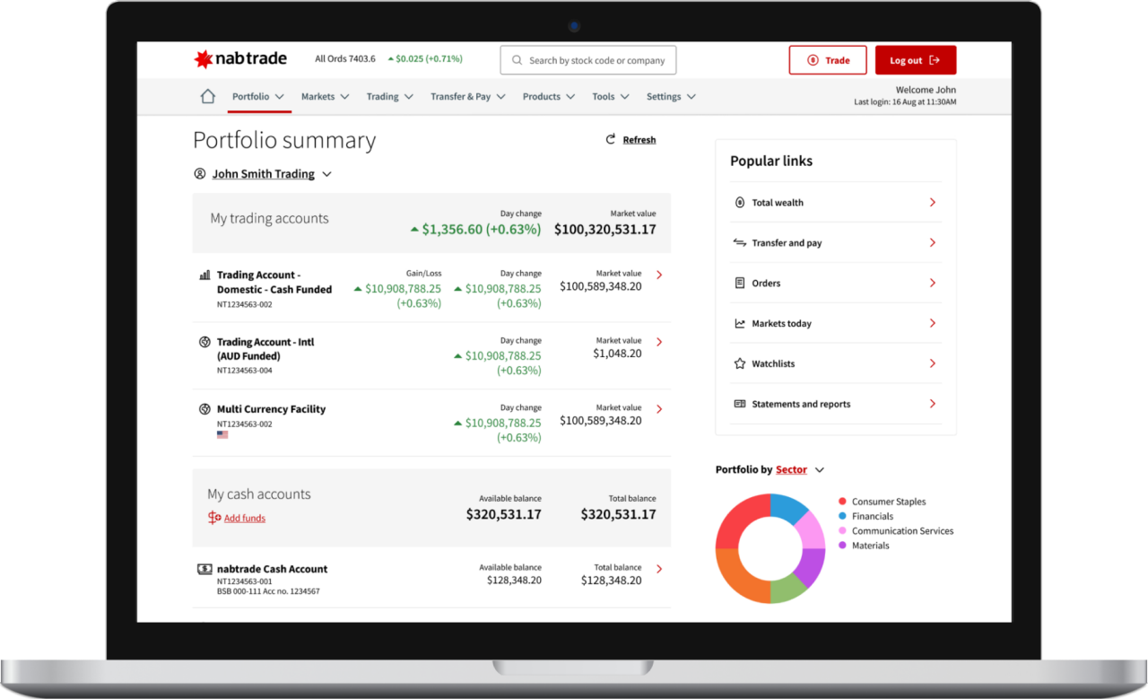This screenshot has height=699, width=1148.
Task: Click the Statements and reports icon
Action: pyautogui.click(x=740, y=404)
